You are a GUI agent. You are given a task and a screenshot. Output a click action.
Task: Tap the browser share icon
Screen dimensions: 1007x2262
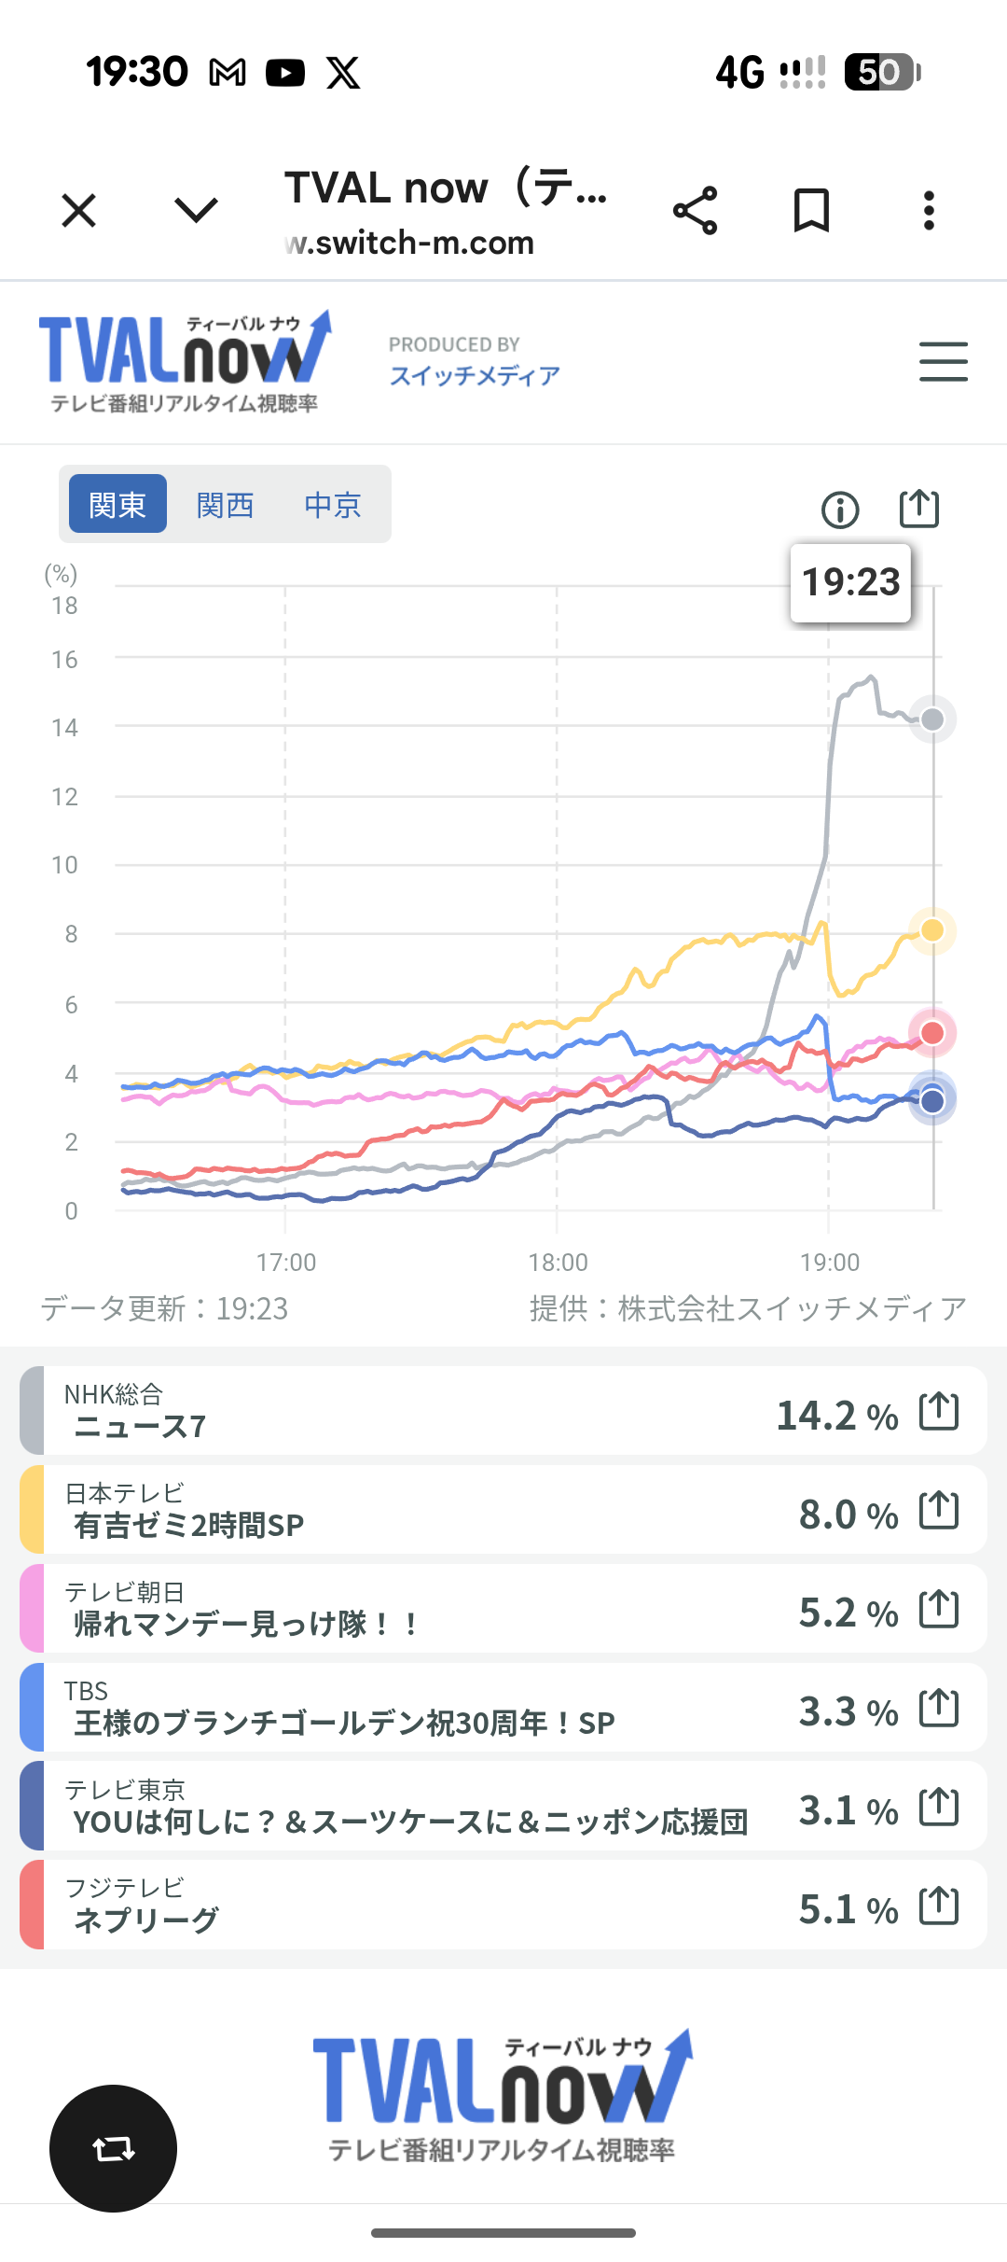click(x=696, y=211)
